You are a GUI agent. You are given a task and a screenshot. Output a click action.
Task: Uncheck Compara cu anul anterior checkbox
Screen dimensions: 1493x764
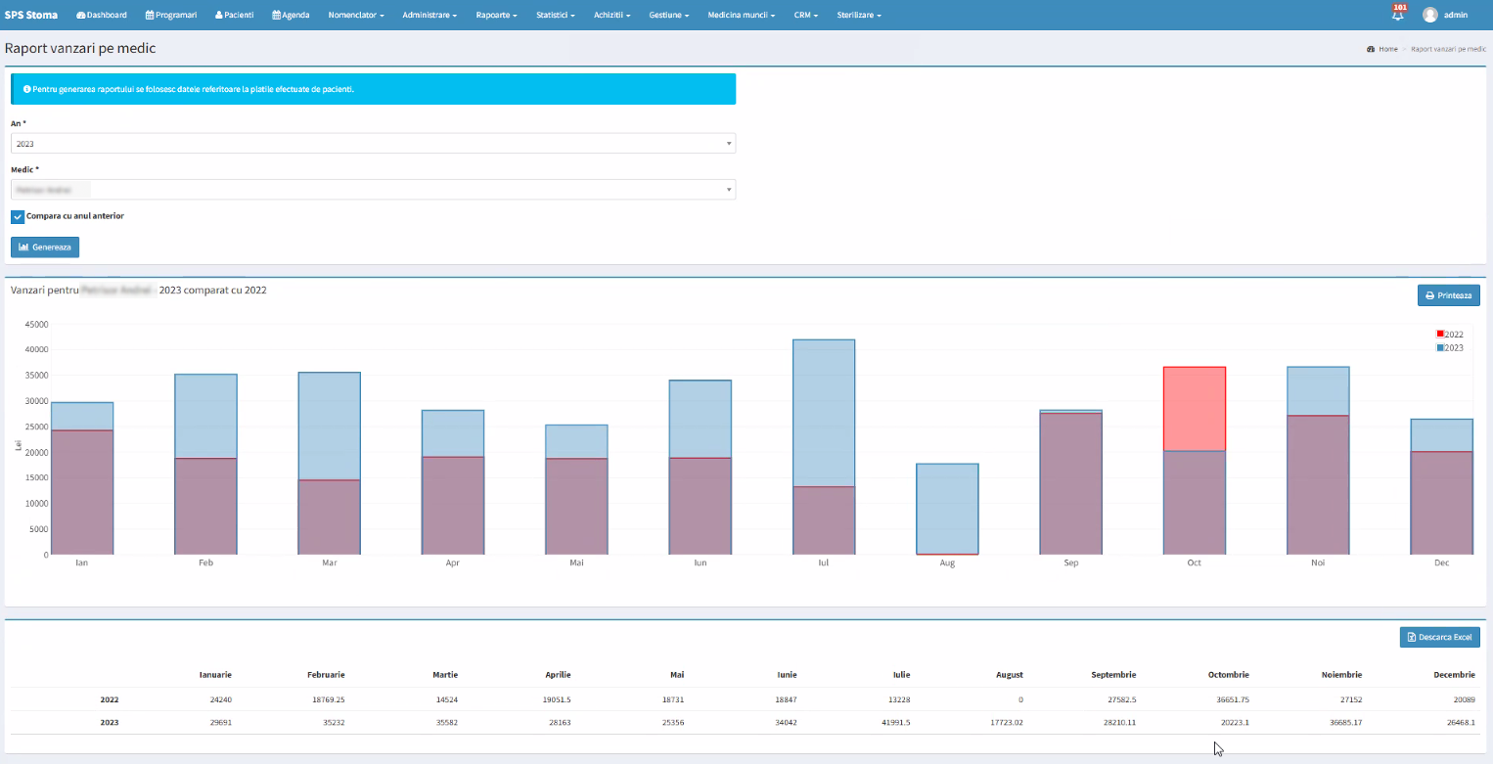18,216
